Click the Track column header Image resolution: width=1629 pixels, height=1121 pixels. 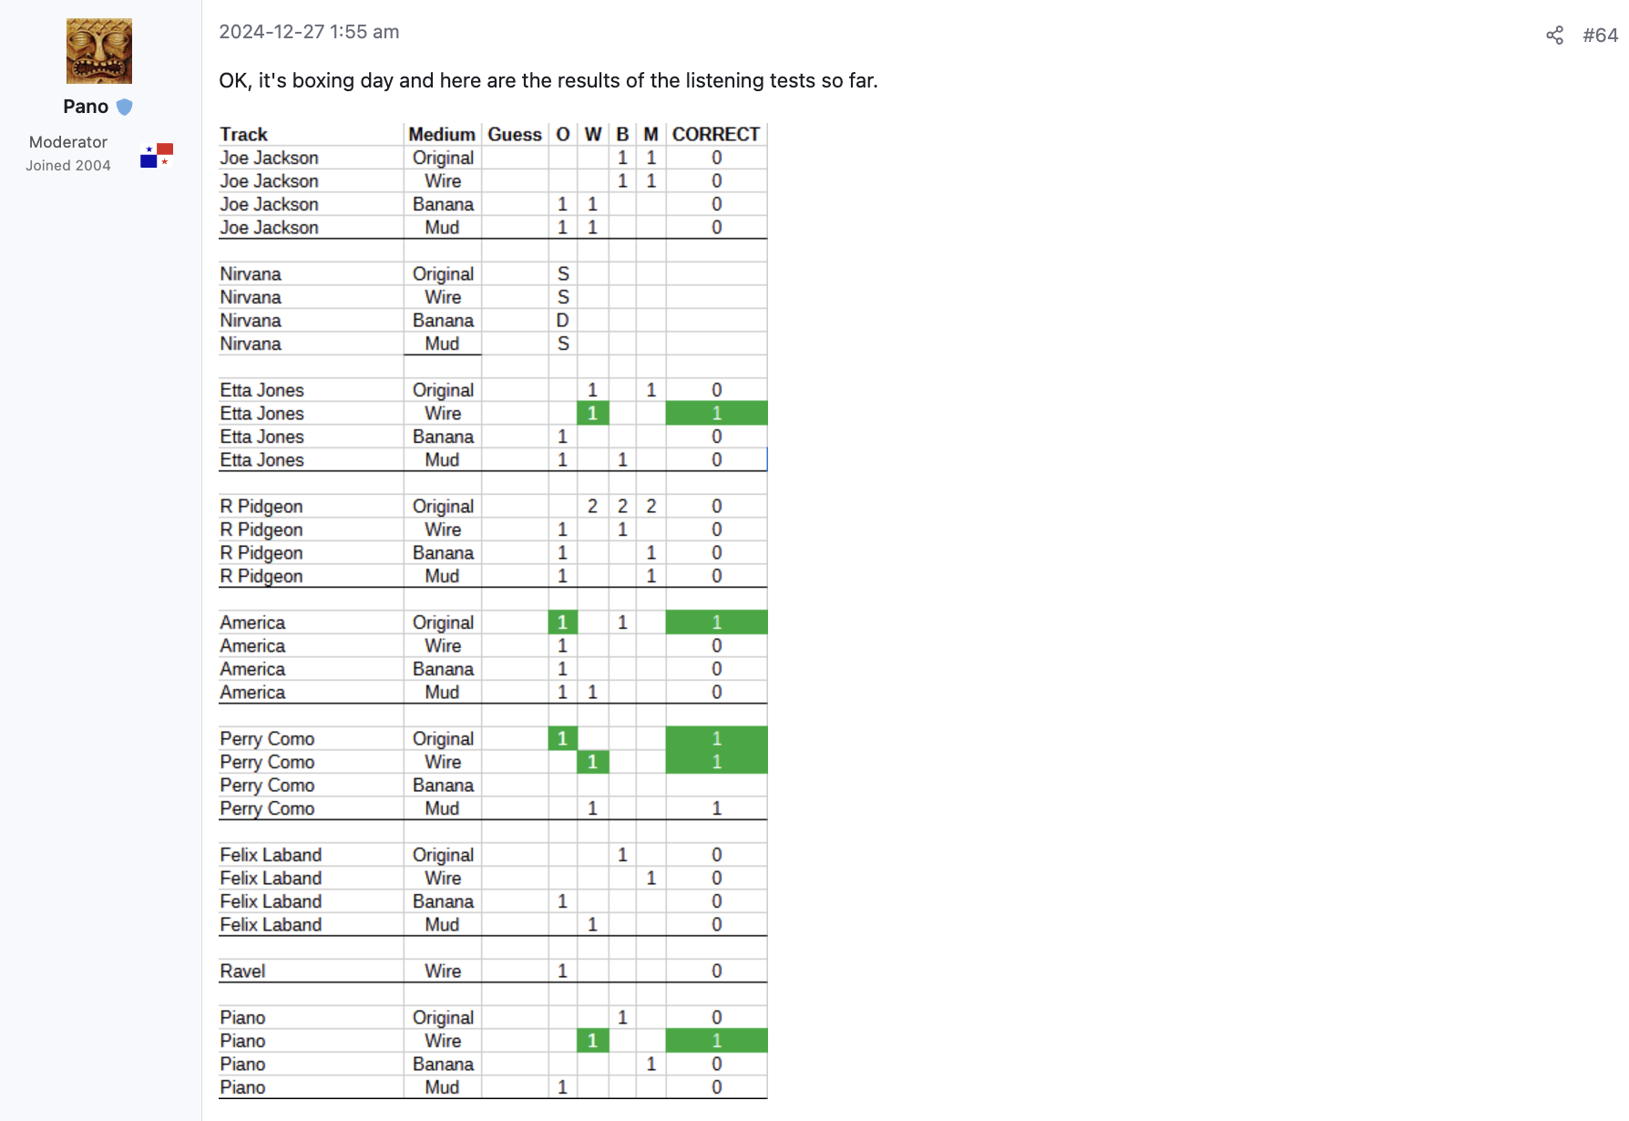244,135
